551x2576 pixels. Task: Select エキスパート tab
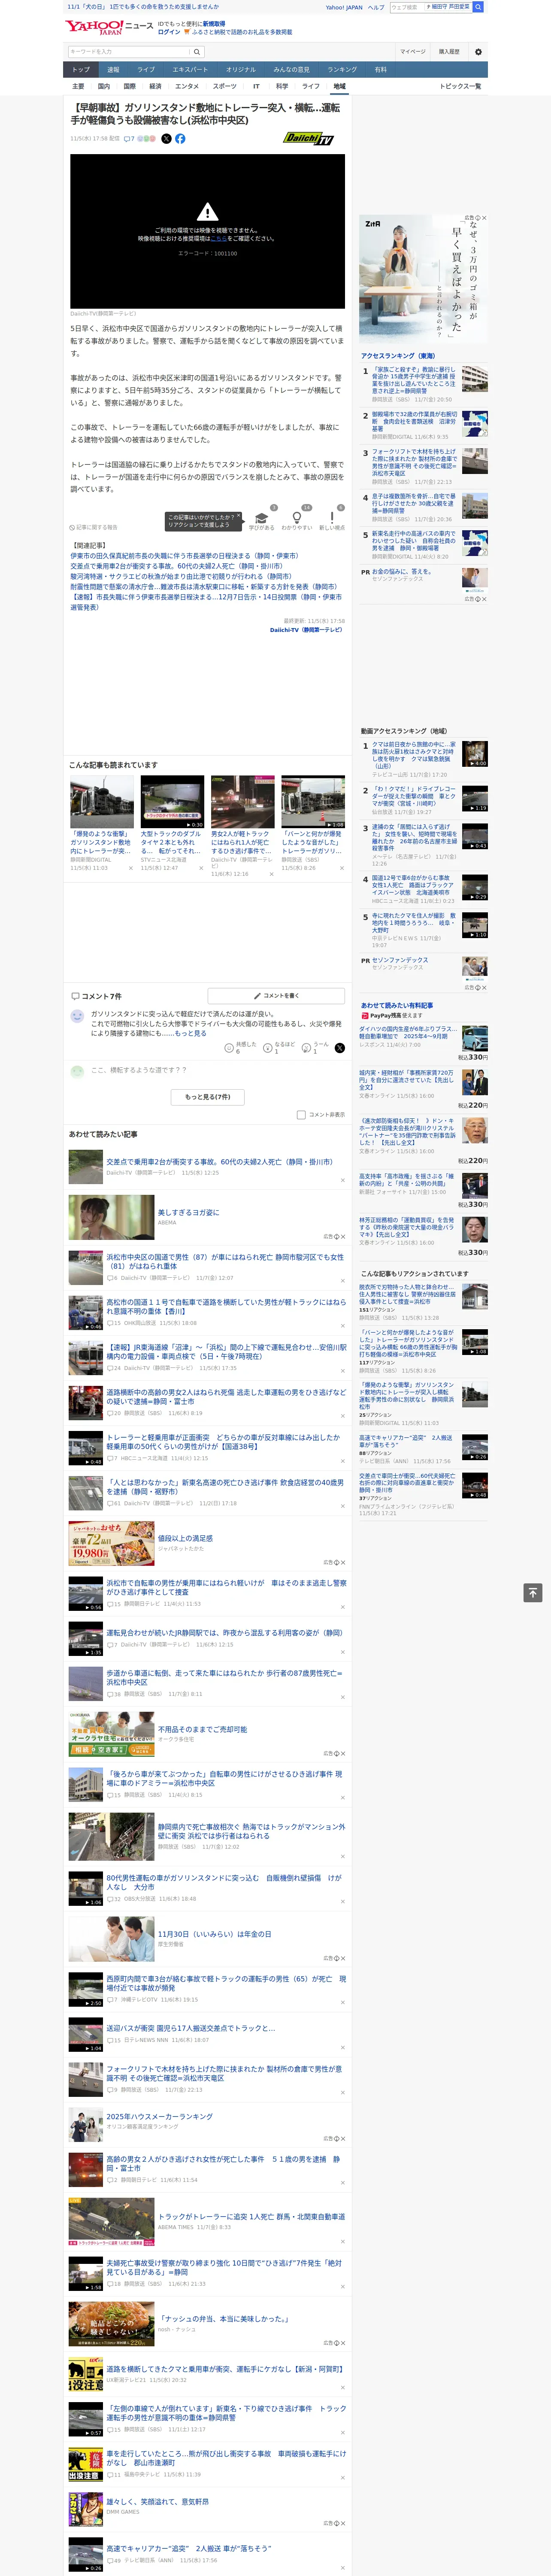[x=190, y=70]
